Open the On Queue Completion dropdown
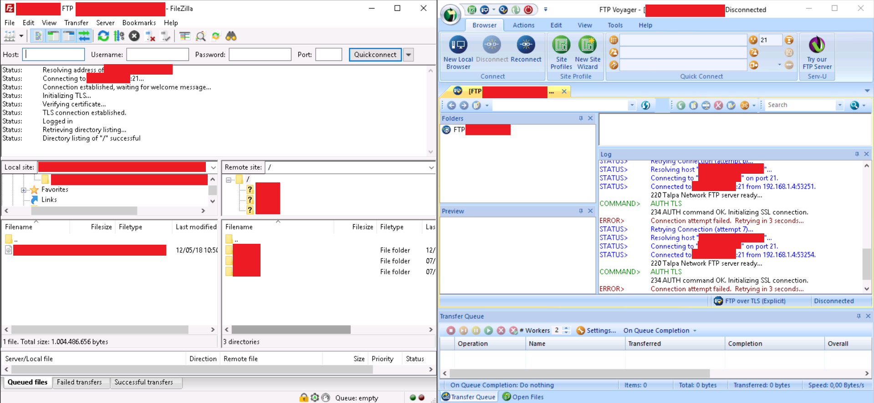The height and width of the screenshot is (403, 874). [x=660, y=331]
